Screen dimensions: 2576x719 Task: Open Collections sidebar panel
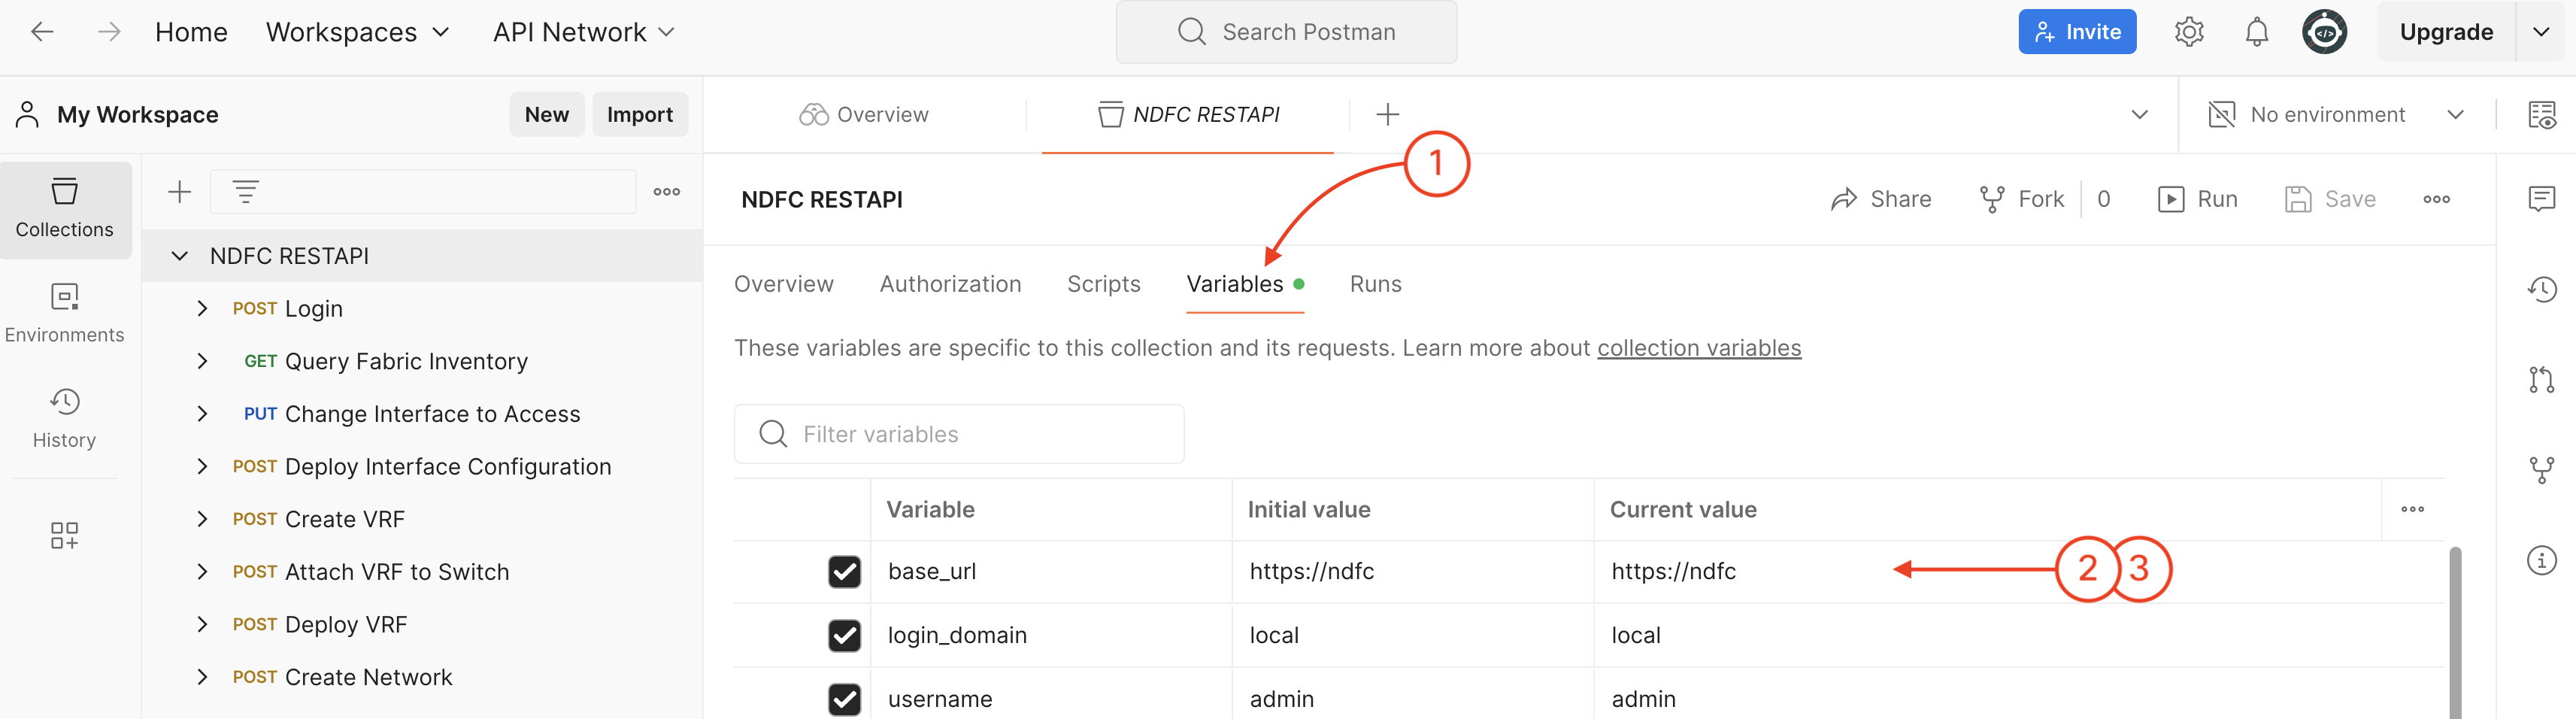click(x=65, y=209)
